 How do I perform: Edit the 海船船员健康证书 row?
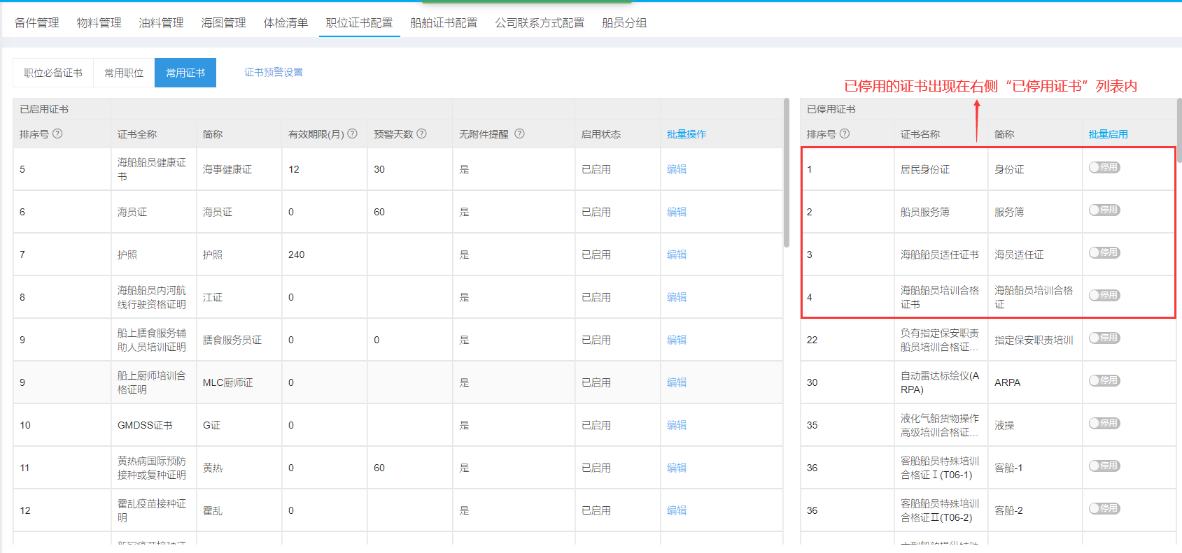(x=677, y=169)
